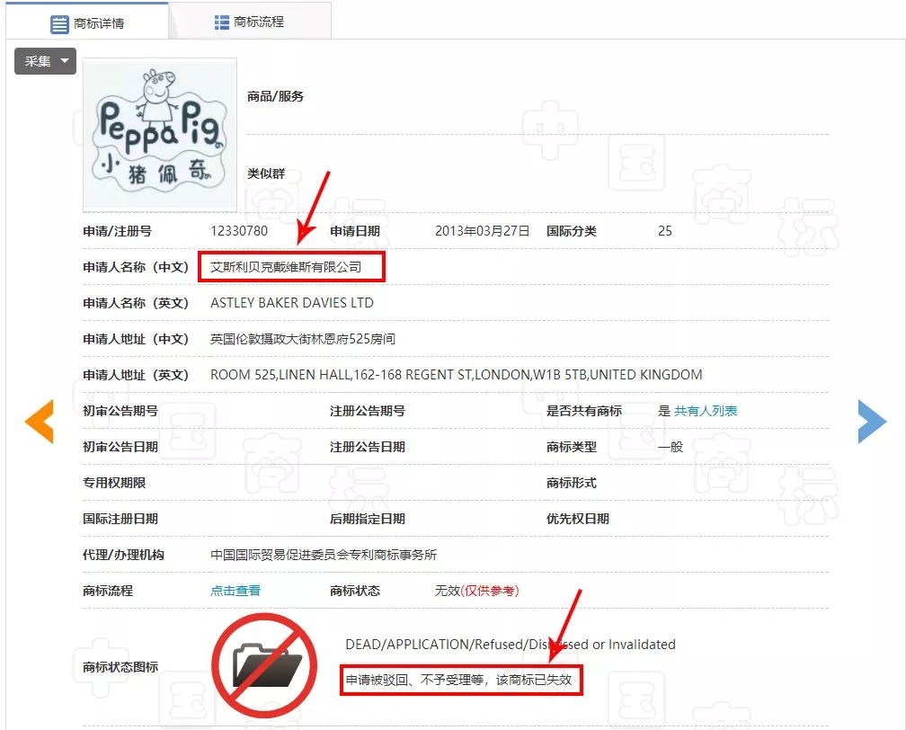Viewport: 906px width, 730px height.
Task: Expand the 采集 dropdown button
Action: click(45, 61)
